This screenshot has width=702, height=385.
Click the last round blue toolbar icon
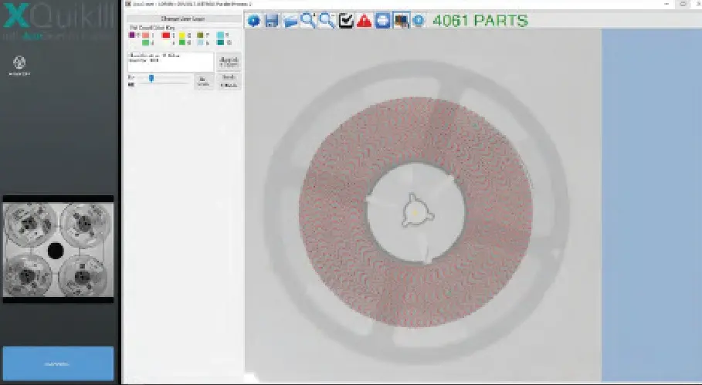click(419, 21)
